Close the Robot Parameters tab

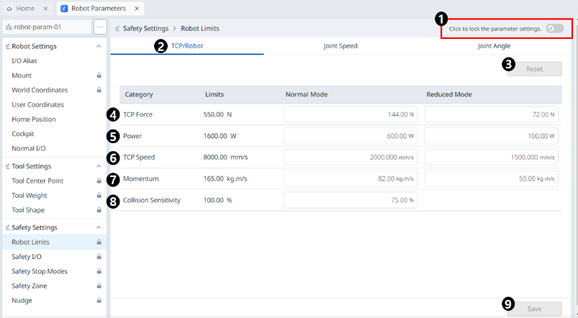coord(136,9)
